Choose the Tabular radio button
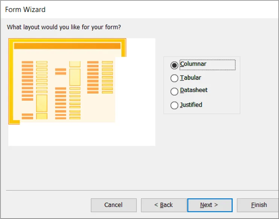This screenshot has width=279, height=219. 174,79
